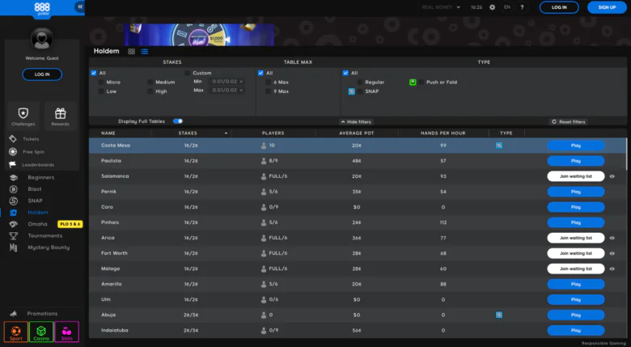
Task: Check the Micro stakes checkbox
Action: [102, 82]
